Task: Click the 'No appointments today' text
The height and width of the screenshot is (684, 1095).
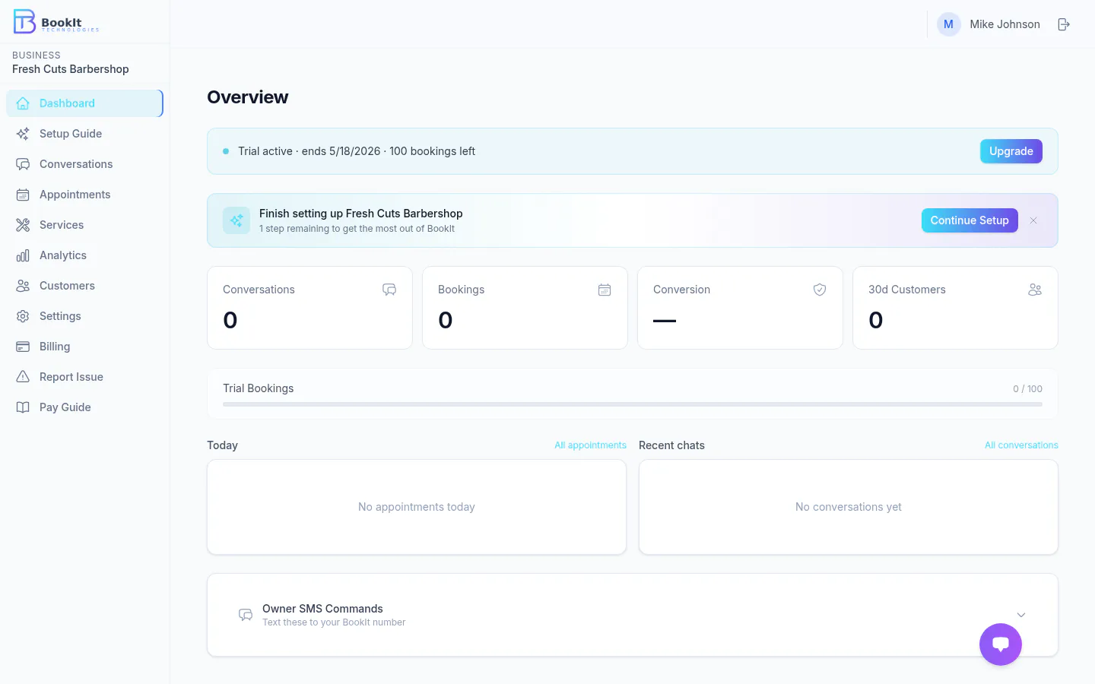Action: click(x=417, y=507)
